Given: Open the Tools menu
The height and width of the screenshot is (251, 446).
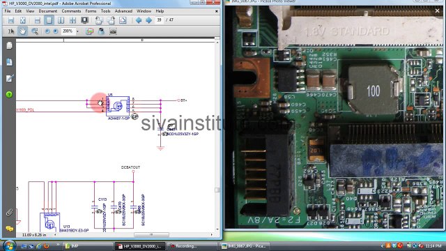Looking at the screenshot, I should 105,11.
